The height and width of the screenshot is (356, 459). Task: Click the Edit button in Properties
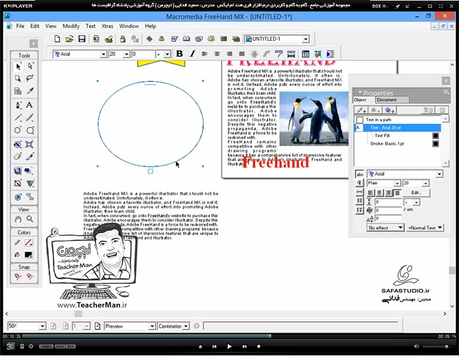click(416, 193)
